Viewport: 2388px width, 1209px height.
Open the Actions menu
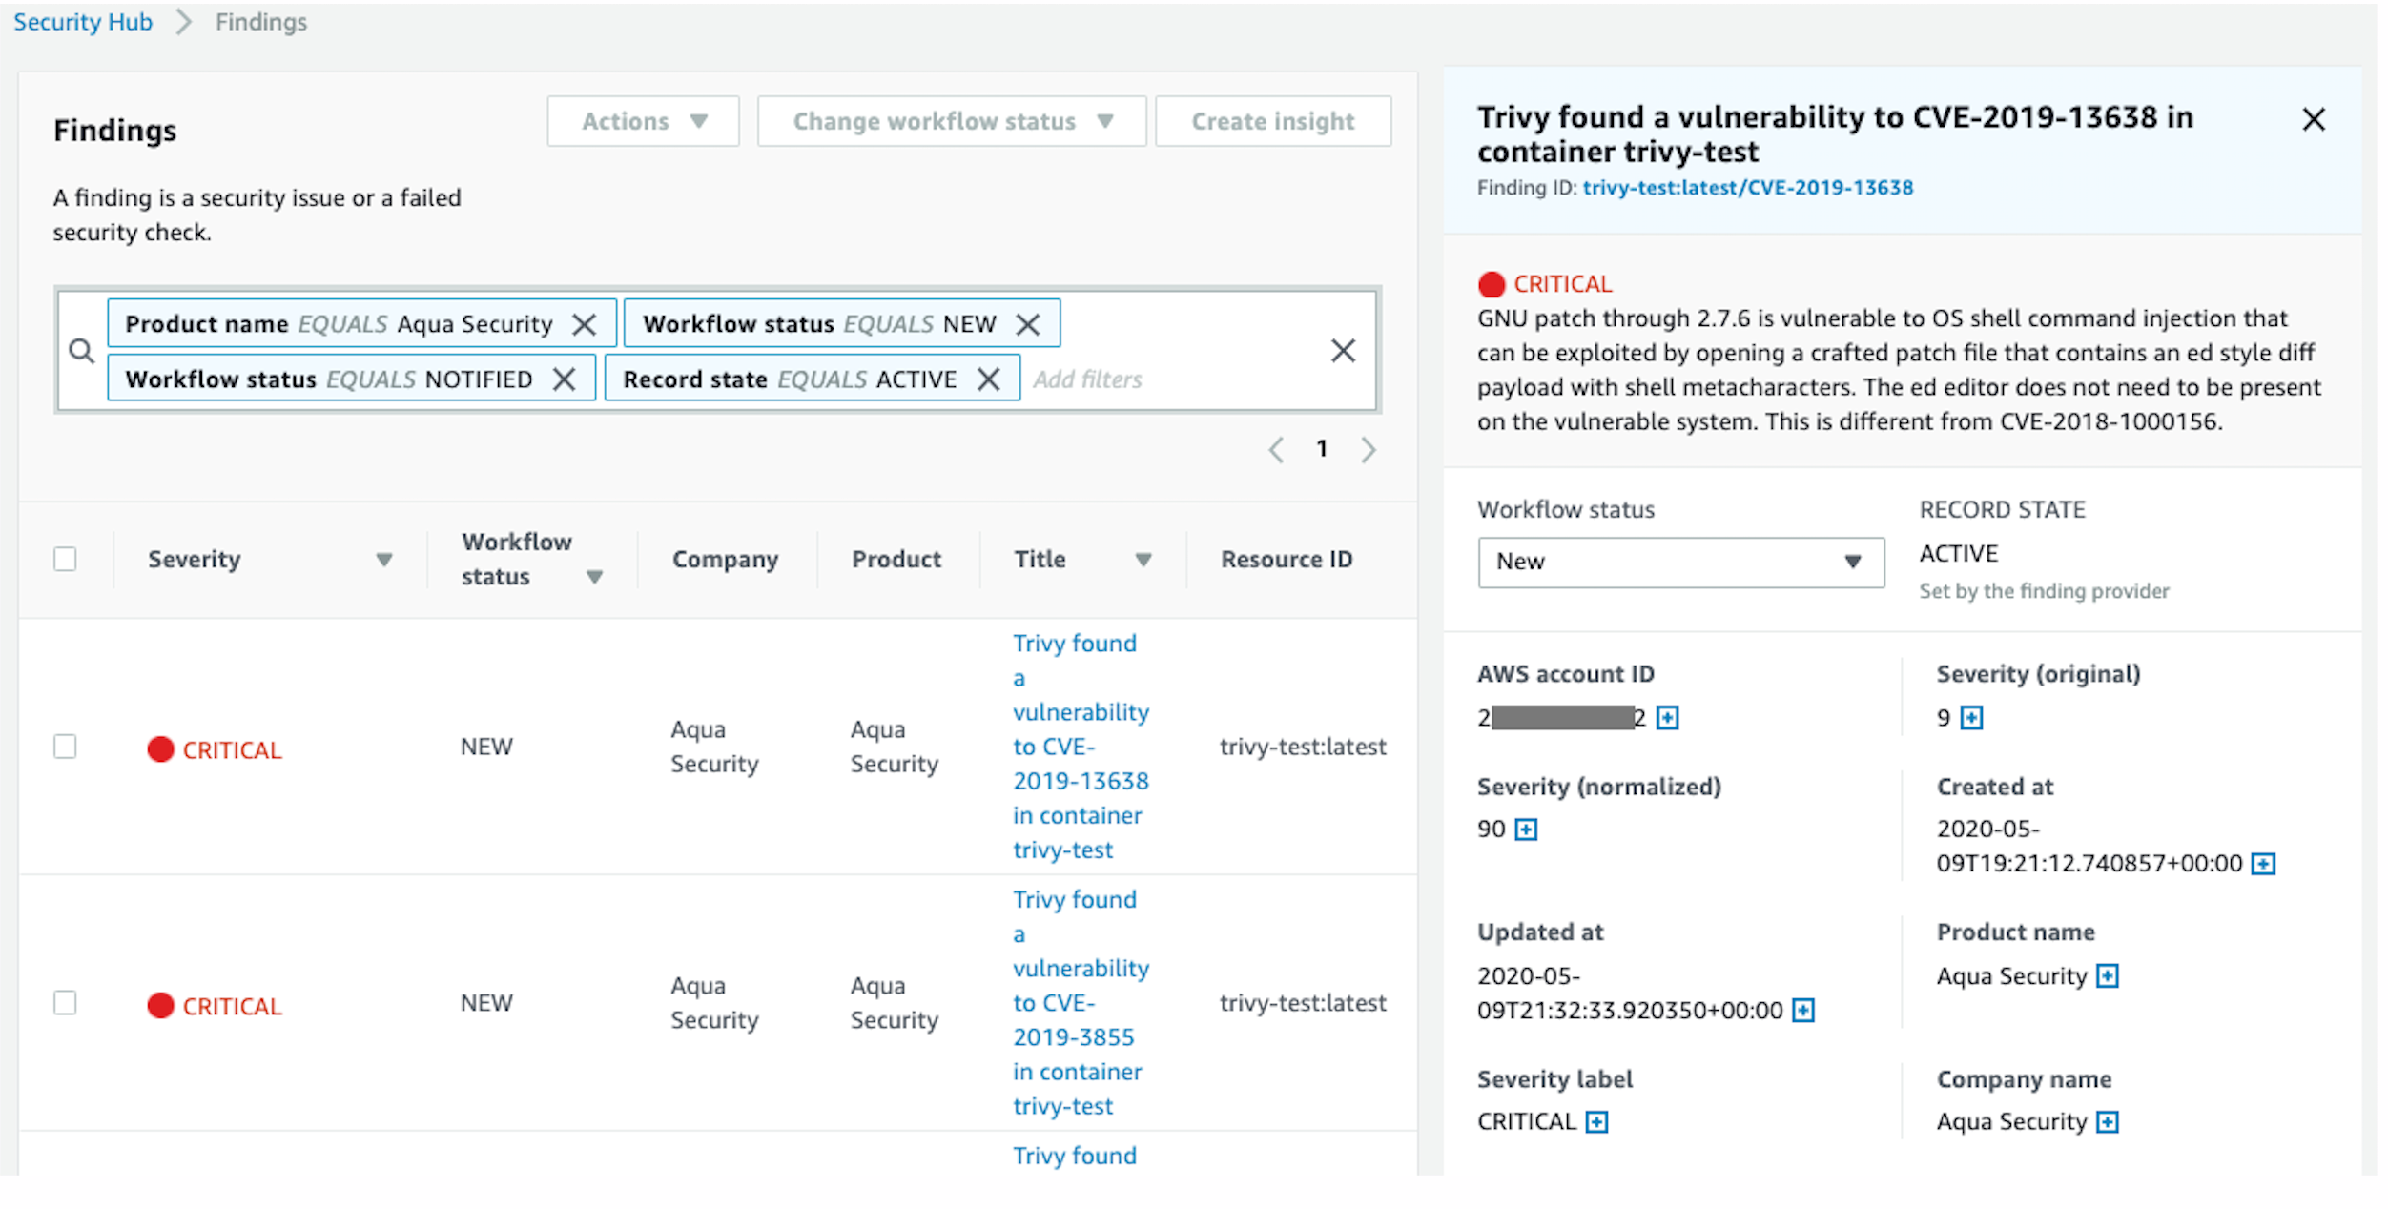point(643,121)
